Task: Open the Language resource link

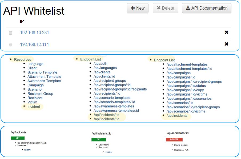Action: (35, 64)
